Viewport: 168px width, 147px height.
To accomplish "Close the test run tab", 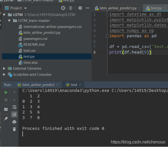I will point(80,85).
